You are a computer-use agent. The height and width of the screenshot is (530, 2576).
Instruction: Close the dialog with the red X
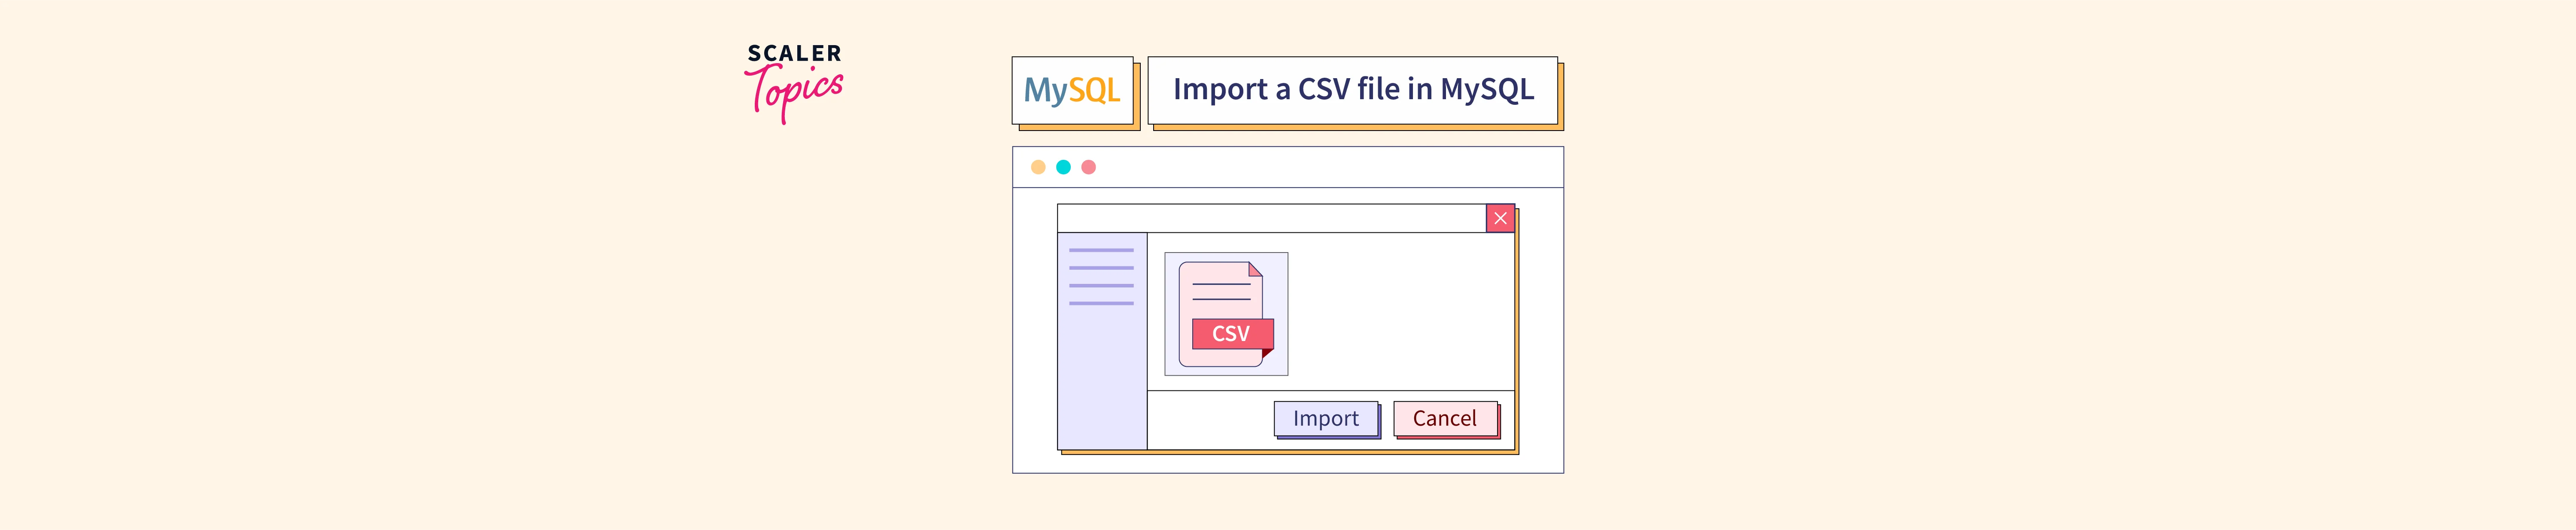click(x=1500, y=218)
